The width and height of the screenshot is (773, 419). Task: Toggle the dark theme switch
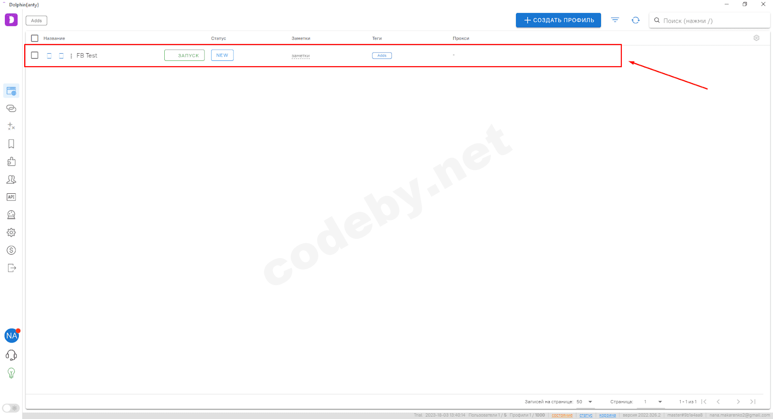(11, 408)
